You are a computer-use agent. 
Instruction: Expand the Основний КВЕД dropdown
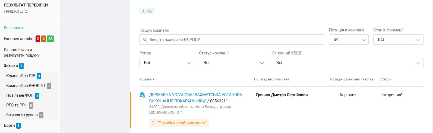pos(347,63)
